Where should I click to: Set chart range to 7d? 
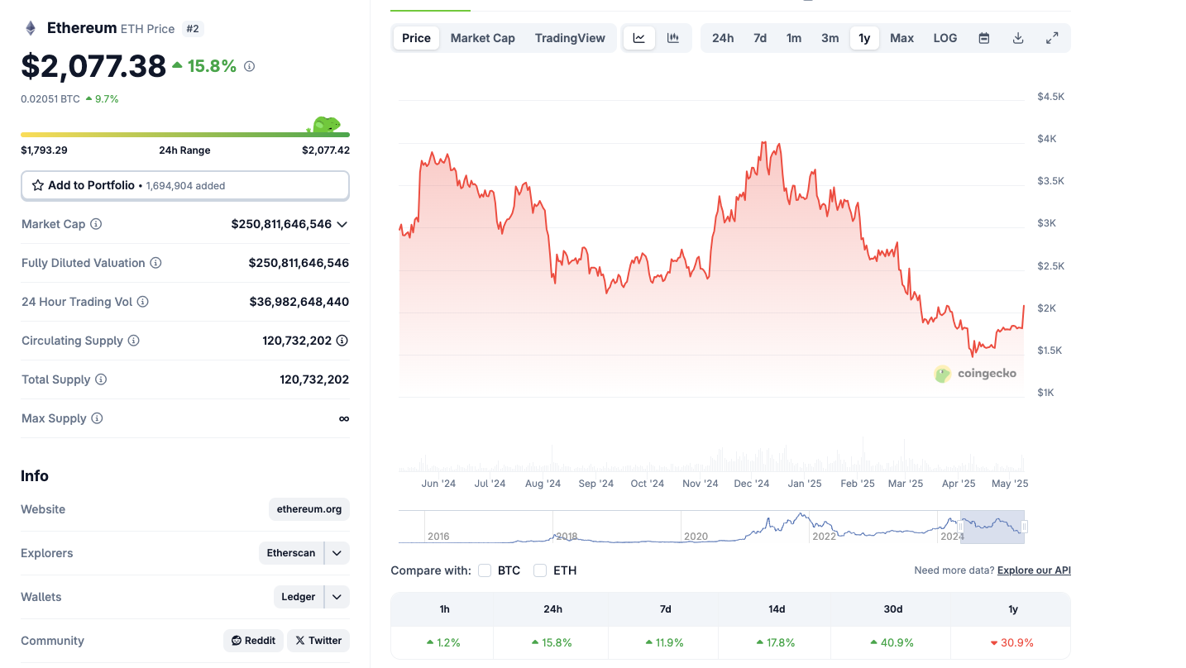tap(760, 38)
